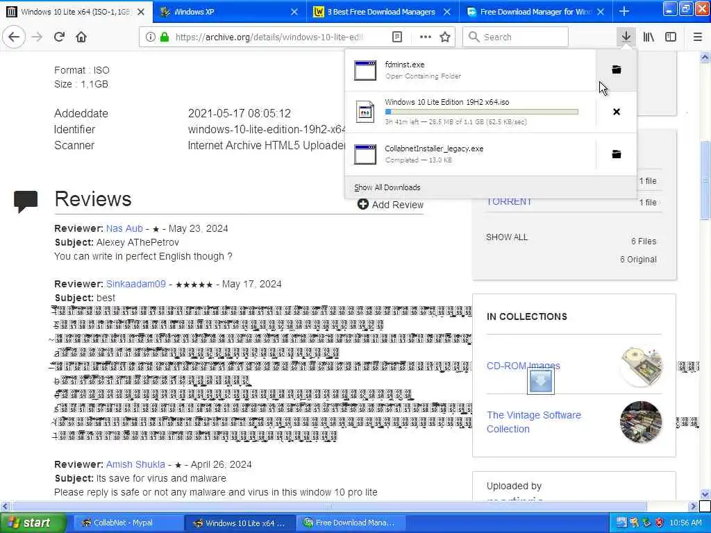Screen dimensions: 711x533
Task: Open reviewer Amish Shukla profile
Action: point(135,464)
